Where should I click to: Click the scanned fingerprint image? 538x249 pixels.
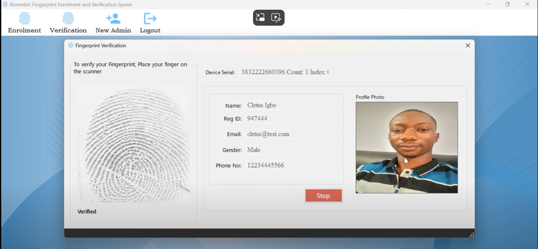[133, 143]
